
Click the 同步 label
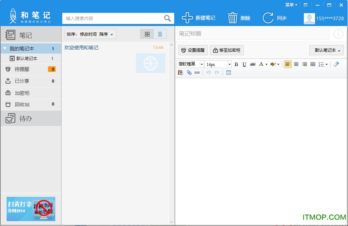[x=282, y=18]
